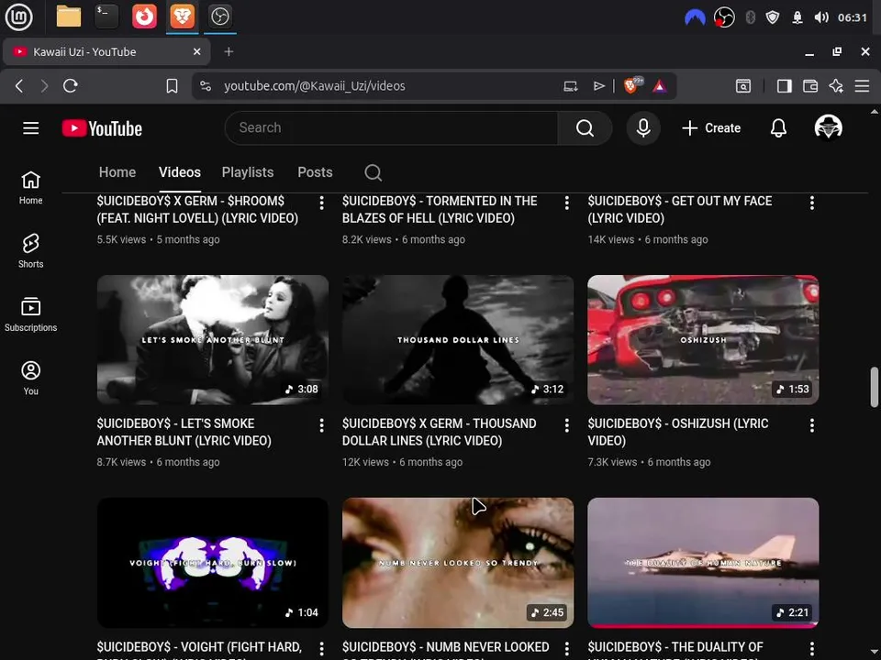Switch to the Posts tab
This screenshot has height=660, width=881.
[x=315, y=172]
